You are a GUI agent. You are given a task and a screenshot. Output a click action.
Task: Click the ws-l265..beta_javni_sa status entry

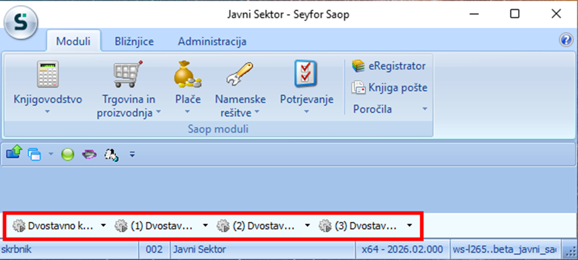coord(504,250)
